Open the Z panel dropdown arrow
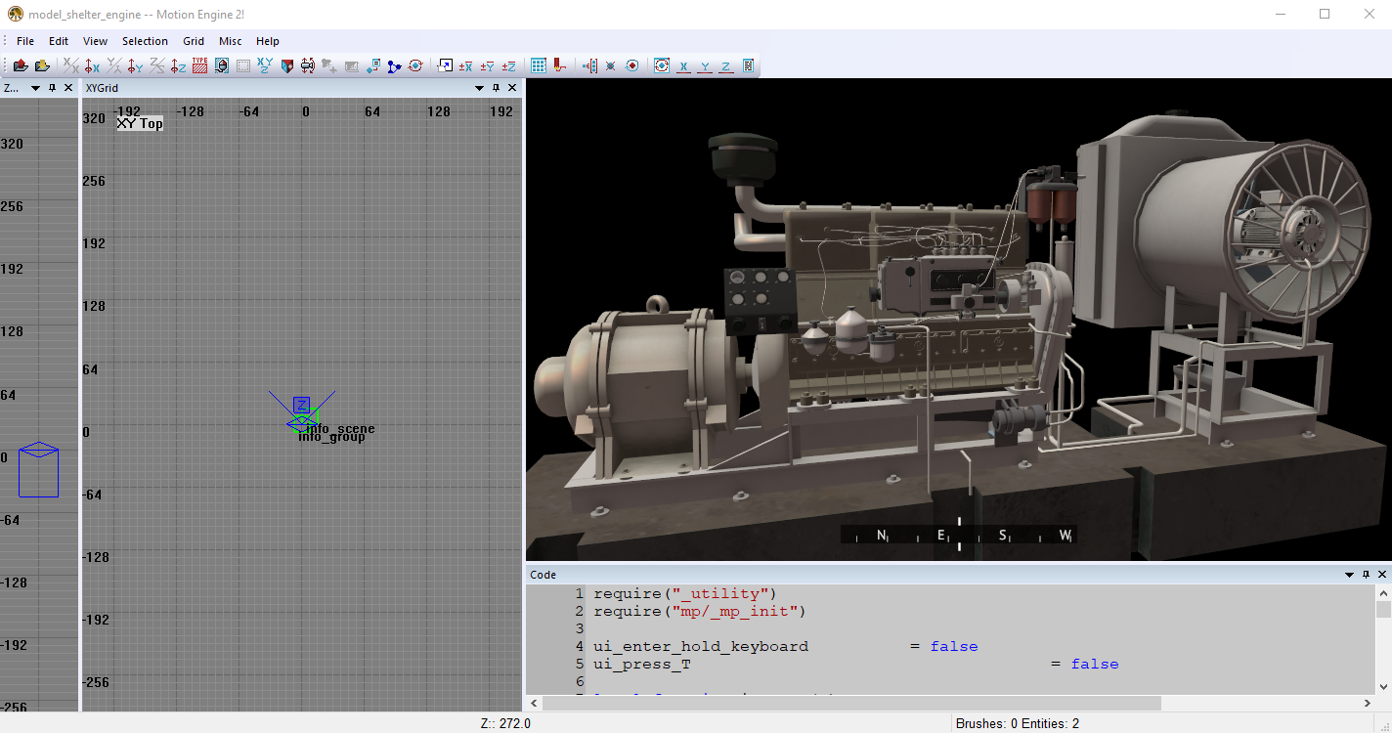The width and height of the screenshot is (1392, 733). (35, 88)
